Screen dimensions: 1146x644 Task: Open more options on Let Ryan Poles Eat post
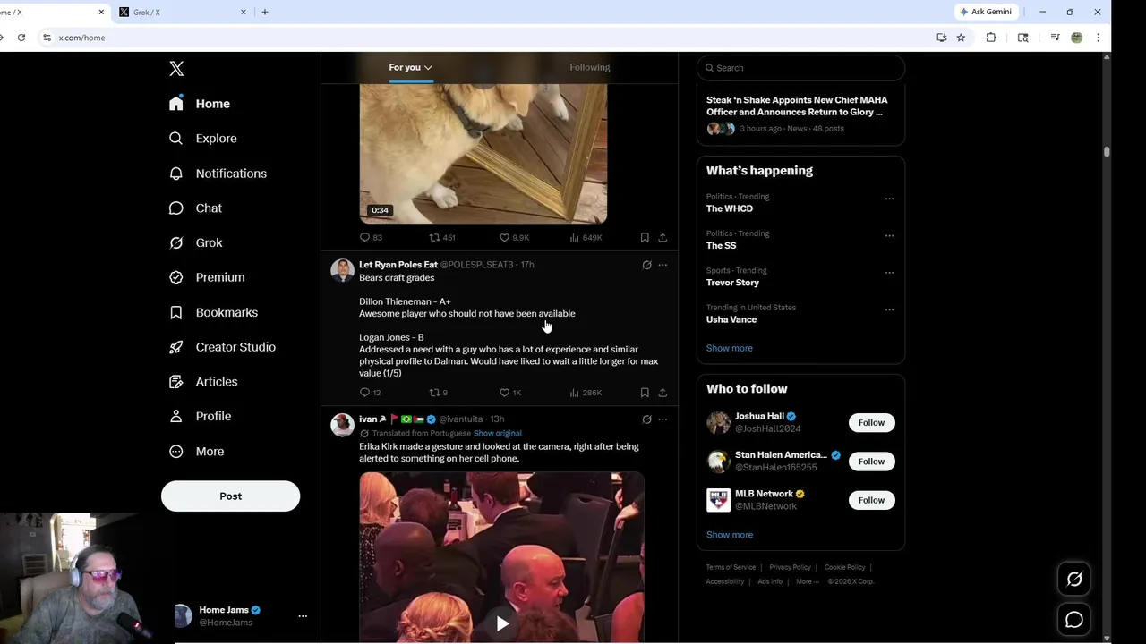pos(663,266)
